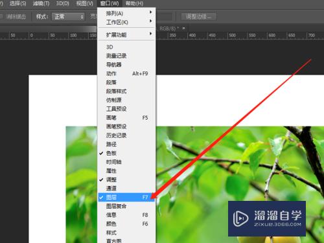
Task: Select the 3D panel menu item
Action: click(x=126, y=47)
